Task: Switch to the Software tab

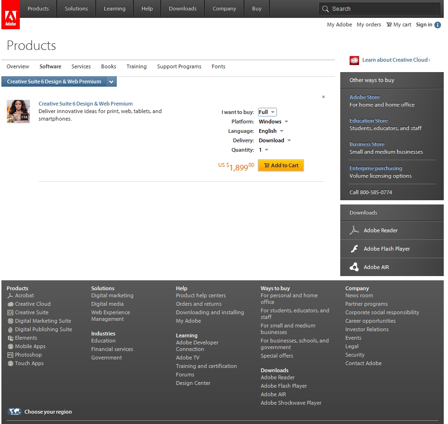Action: [50, 66]
